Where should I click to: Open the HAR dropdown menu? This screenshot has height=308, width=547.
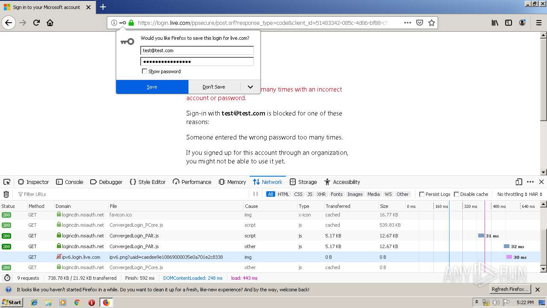[535, 194]
